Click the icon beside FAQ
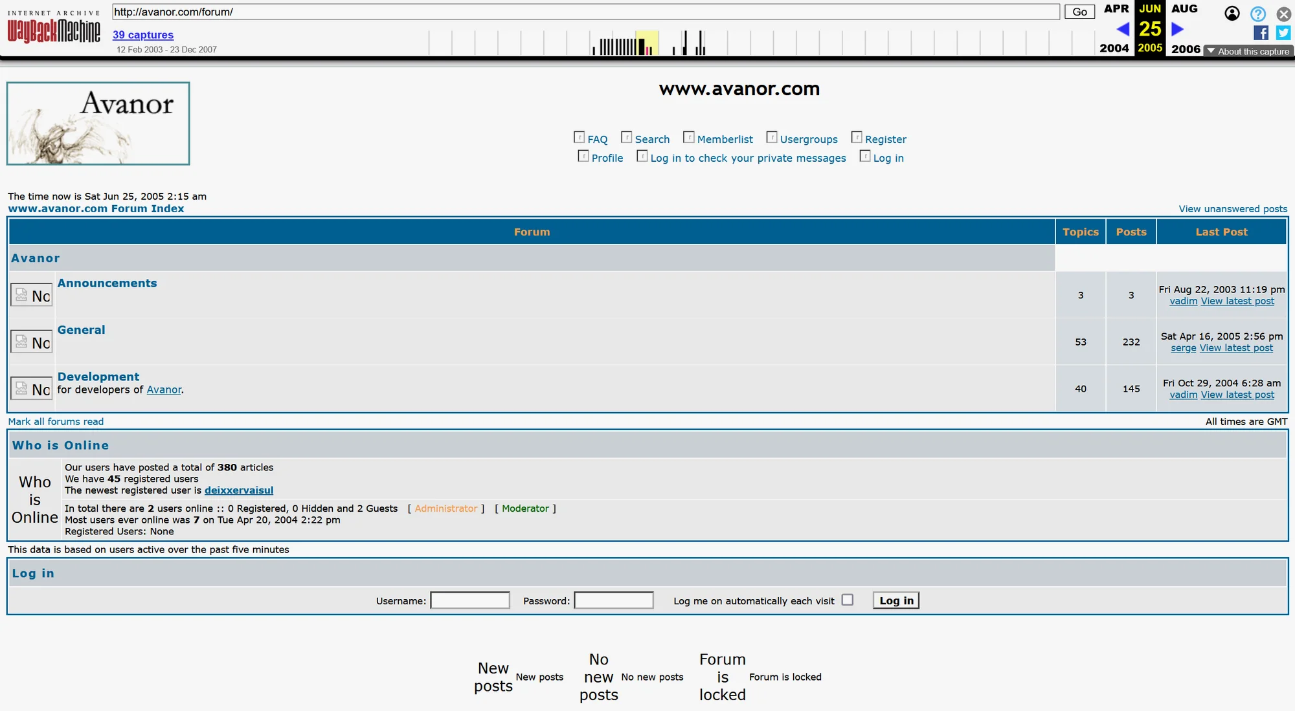 tap(579, 137)
